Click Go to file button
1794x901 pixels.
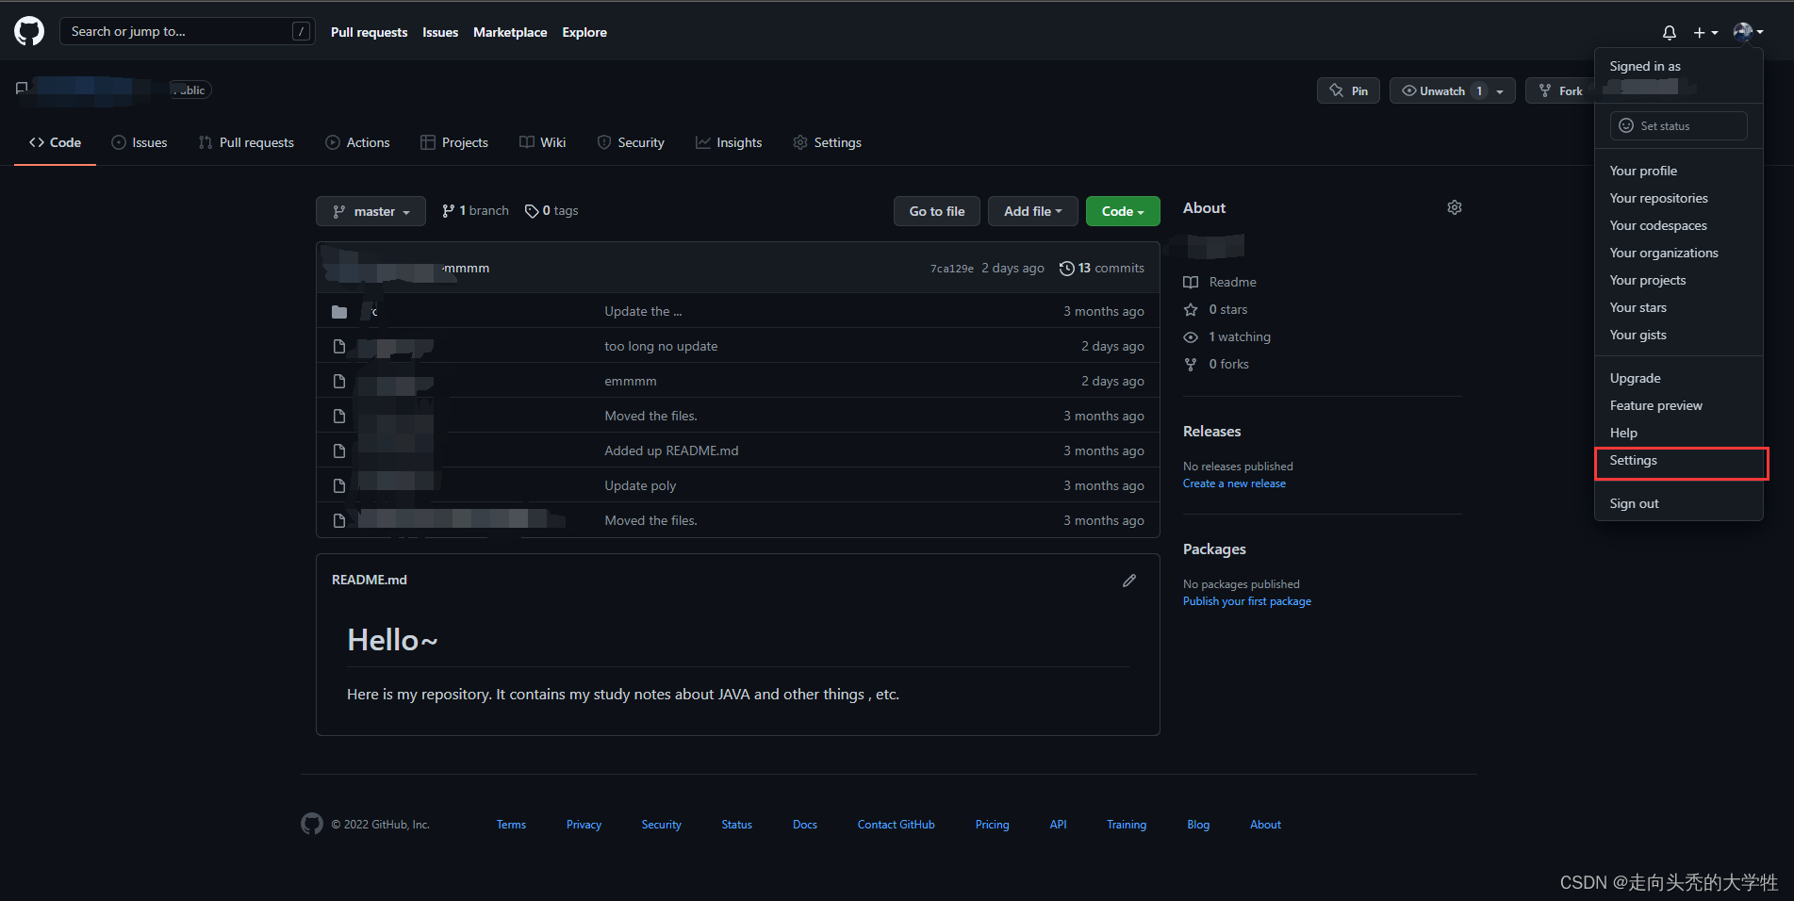pyautogui.click(x=937, y=211)
